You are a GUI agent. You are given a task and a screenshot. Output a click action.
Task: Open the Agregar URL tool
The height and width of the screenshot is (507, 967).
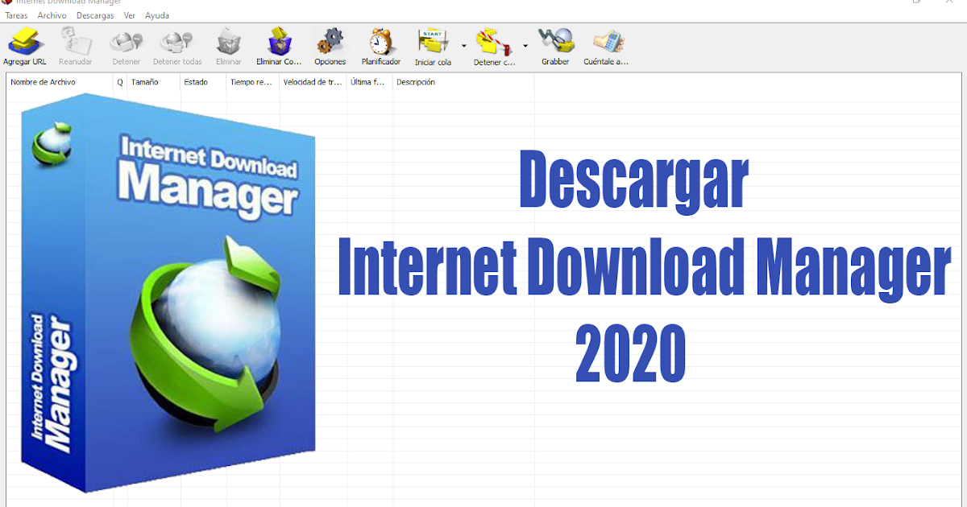[x=25, y=44]
